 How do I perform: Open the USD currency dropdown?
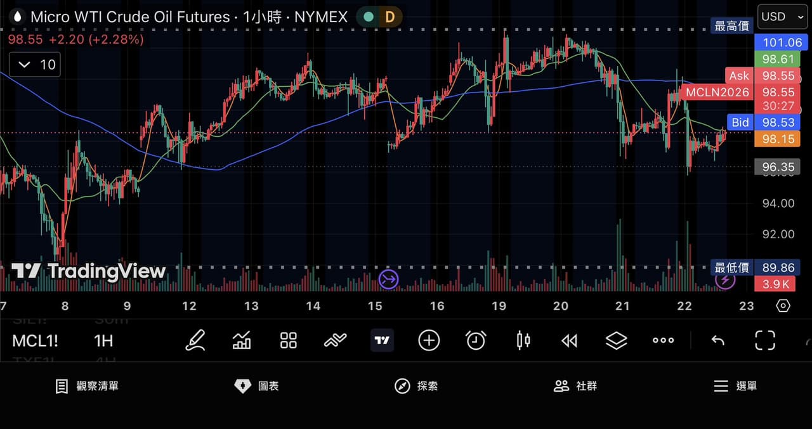coord(782,17)
